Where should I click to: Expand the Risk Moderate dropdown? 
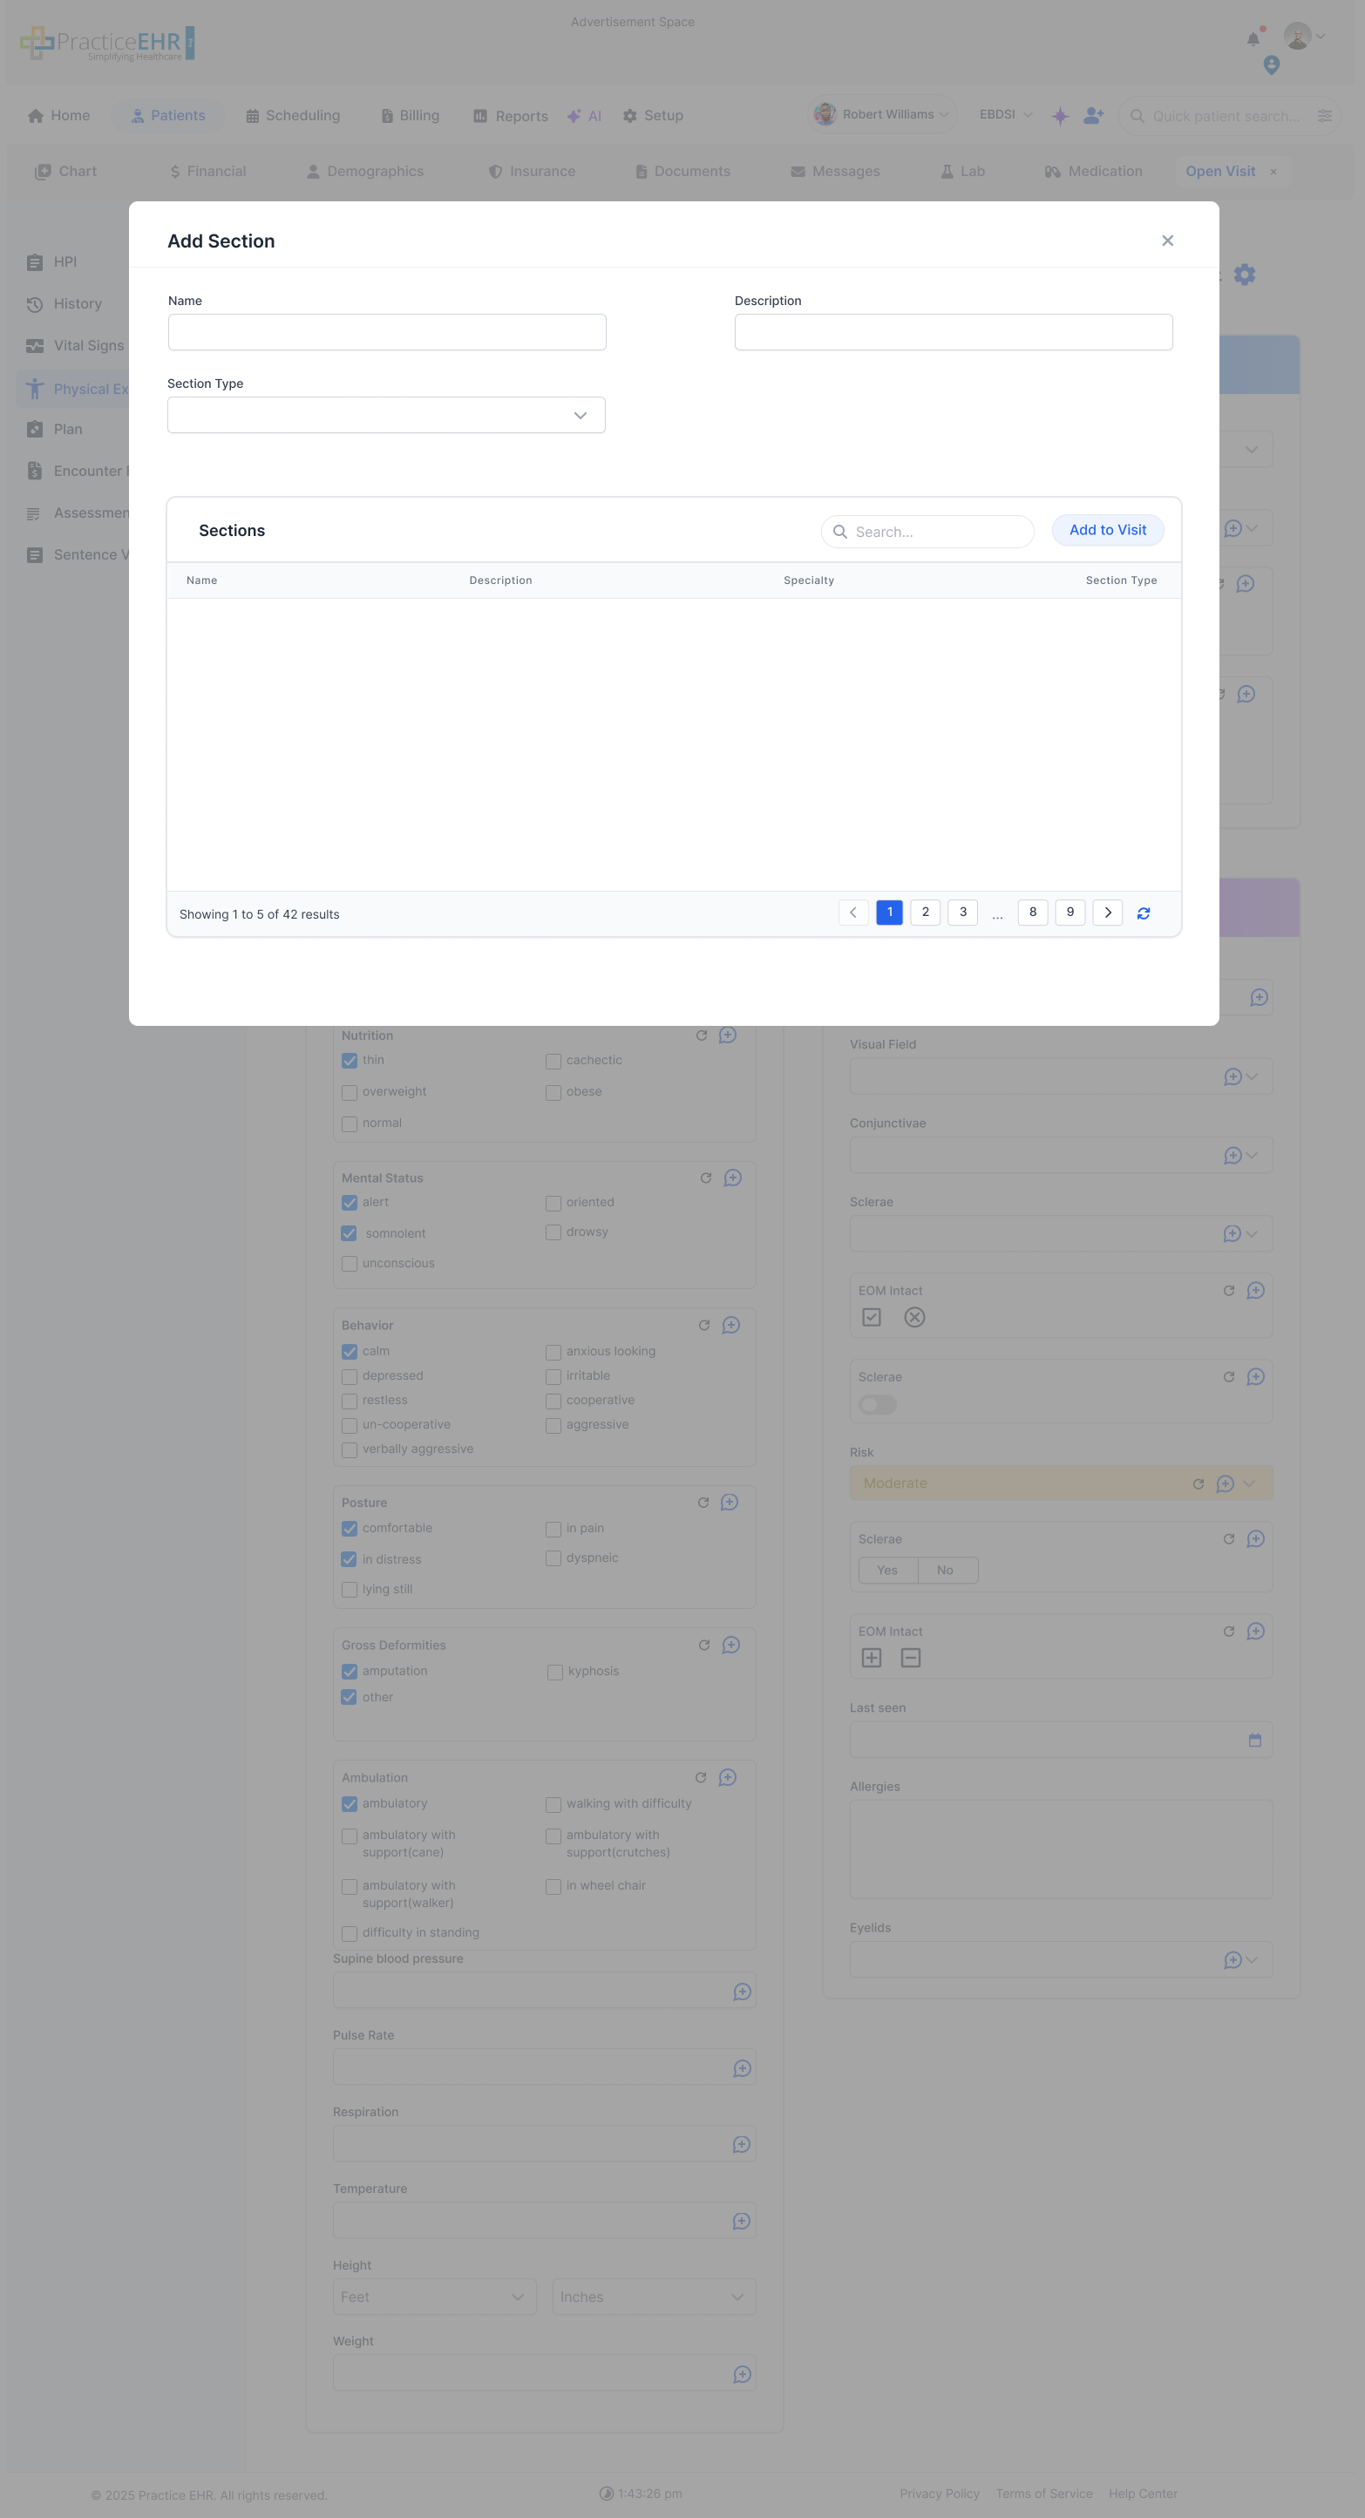coord(1249,1483)
